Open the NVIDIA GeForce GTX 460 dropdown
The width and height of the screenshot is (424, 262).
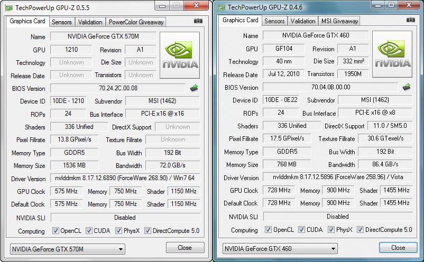coord(281,248)
